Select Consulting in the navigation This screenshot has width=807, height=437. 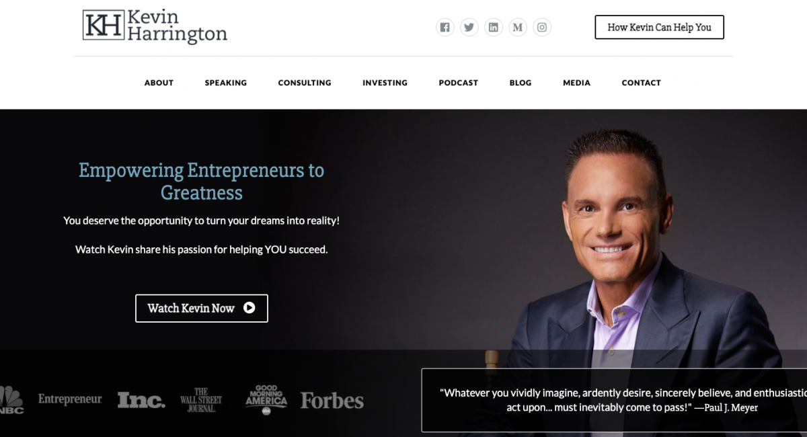[305, 83]
